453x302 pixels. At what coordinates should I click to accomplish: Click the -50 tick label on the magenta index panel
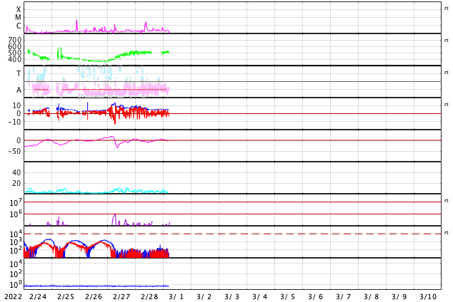pyautogui.click(x=14, y=151)
